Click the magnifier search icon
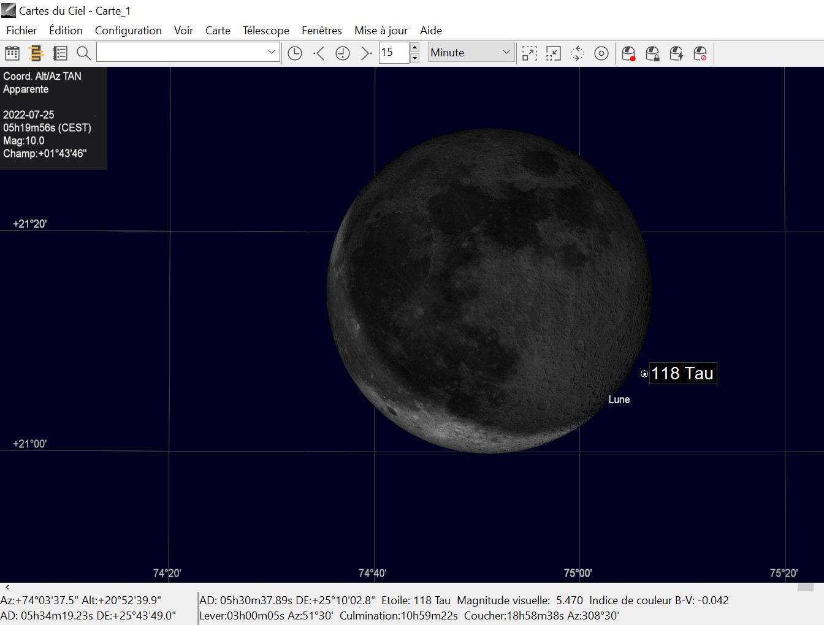824x625 pixels. coord(84,53)
